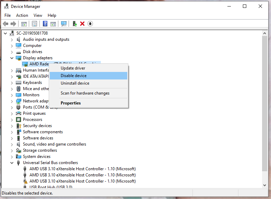This screenshot has height=199, width=271.
Task: Click the Display adapters category icon
Action: [19, 58]
